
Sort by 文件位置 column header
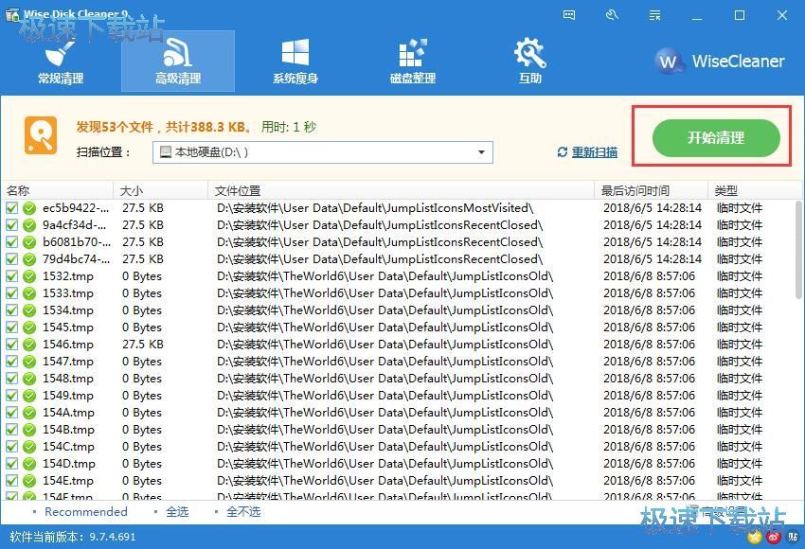[402, 191]
